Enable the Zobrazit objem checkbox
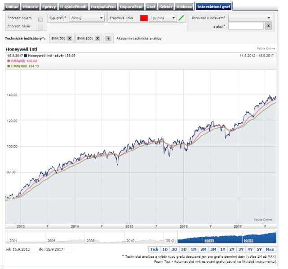Image resolution: width=288 pixels, height=269 pixels. coord(40,19)
